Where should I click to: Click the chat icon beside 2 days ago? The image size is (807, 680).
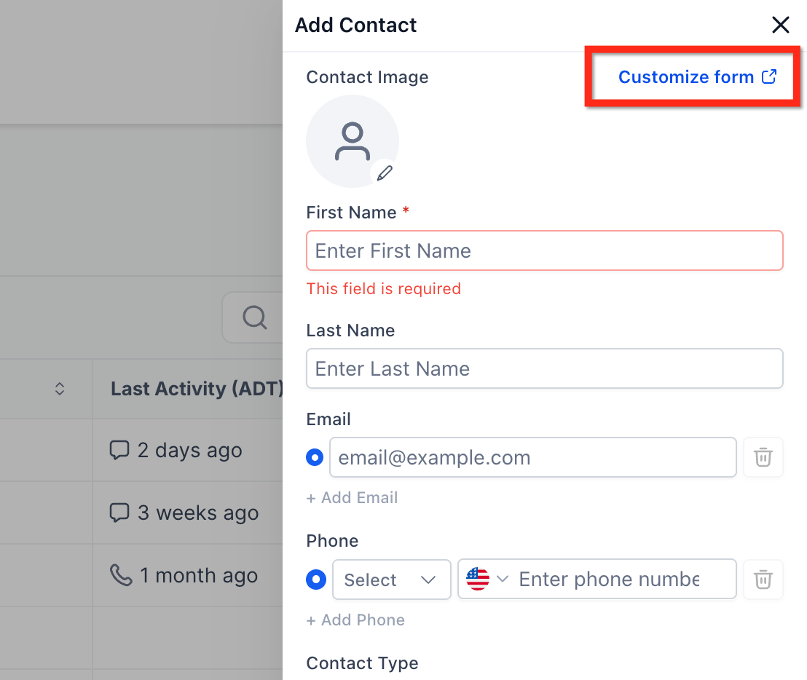point(119,450)
